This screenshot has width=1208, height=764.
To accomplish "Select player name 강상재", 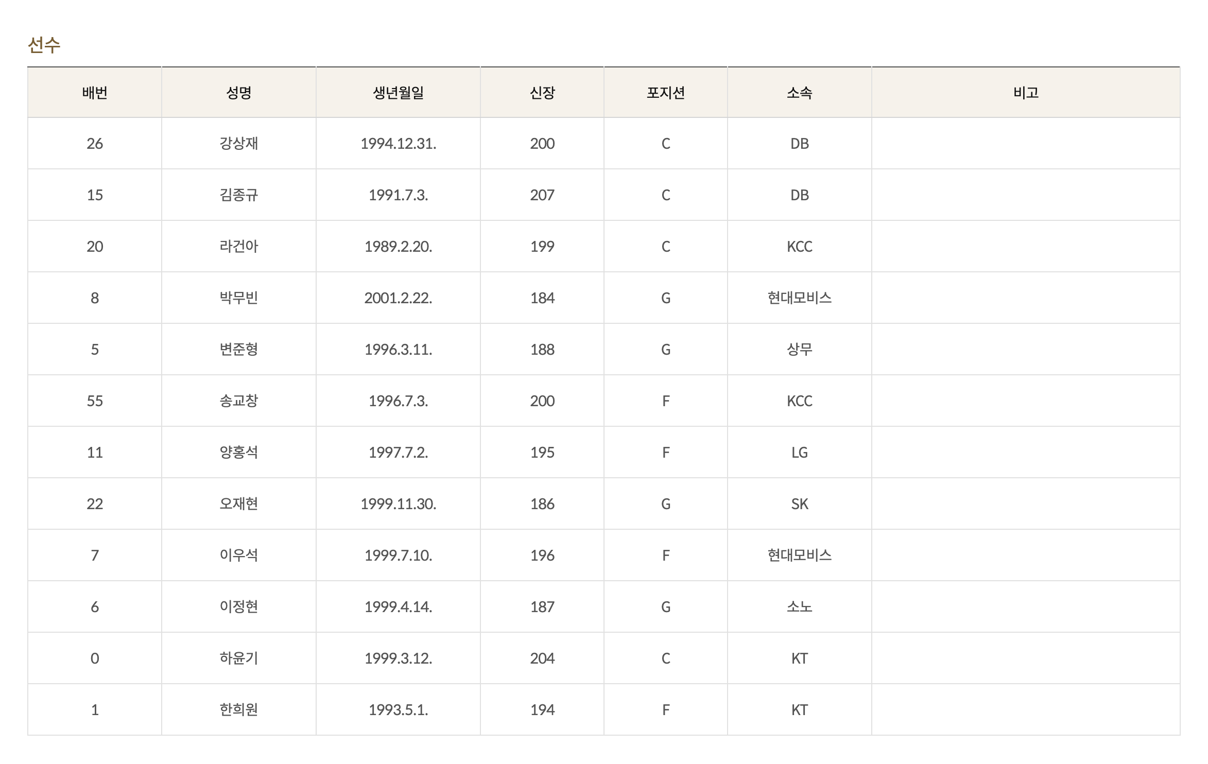I will pyautogui.click(x=239, y=143).
